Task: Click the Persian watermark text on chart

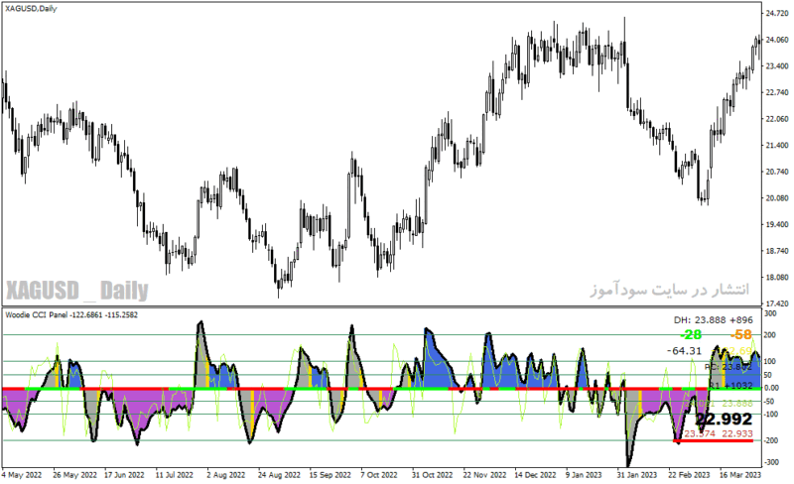Action: (x=669, y=290)
